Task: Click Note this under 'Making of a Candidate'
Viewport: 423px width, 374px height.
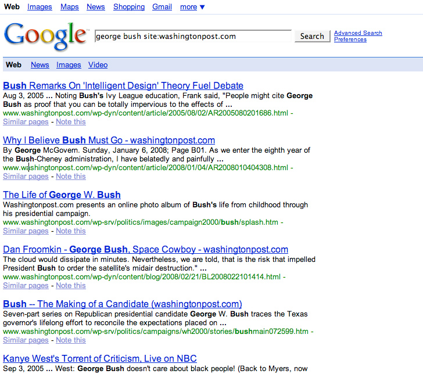Action: click(71, 340)
